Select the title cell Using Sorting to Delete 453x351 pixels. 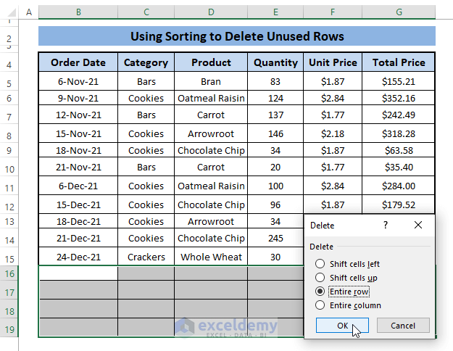pyautogui.click(x=237, y=36)
